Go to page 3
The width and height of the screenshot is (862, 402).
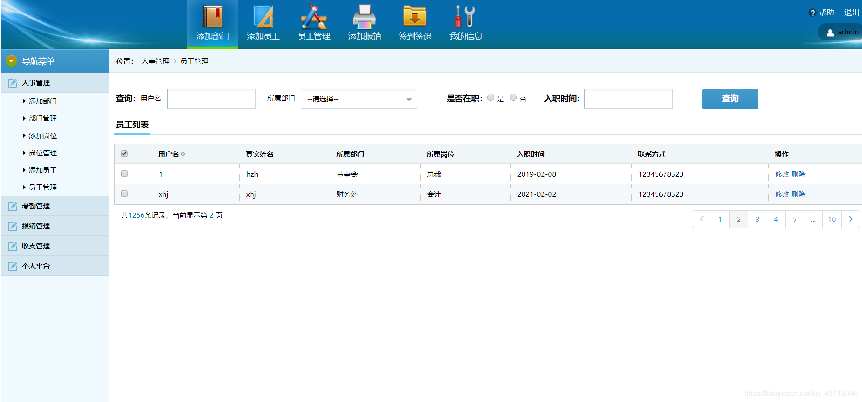coord(757,219)
